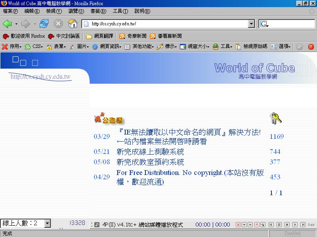The image size is (317, 238).
Task: Open the 奇摩新聞 feed bookmark
Action: 133,36
